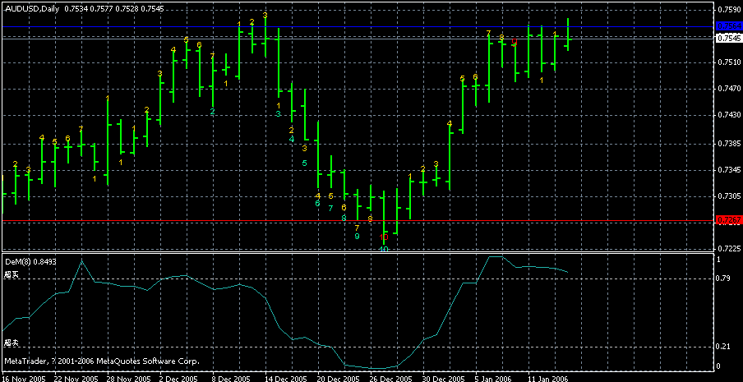Click the 0.7385 price scale value
Screen dimensions: 743x382
pos(729,143)
